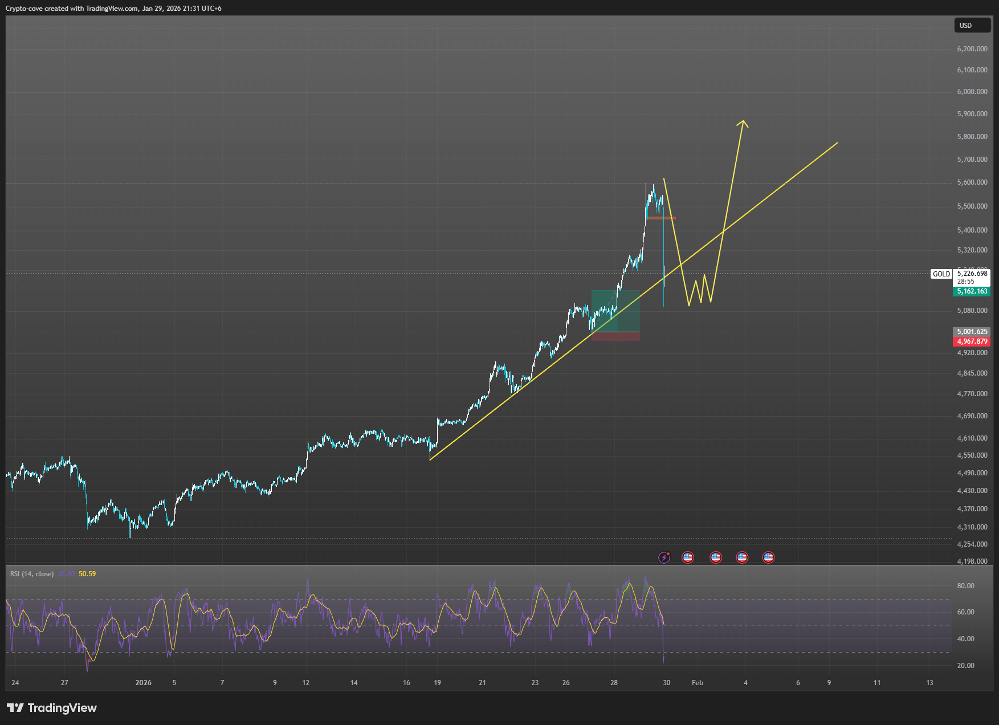This screenshot has height=725, width=999.
Task: Click the date label 24 on time axis
Action: click(x=15, y=683)
